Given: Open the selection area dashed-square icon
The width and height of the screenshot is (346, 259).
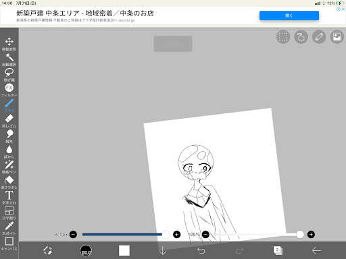Looking at the screenshot, I should 283,37.
